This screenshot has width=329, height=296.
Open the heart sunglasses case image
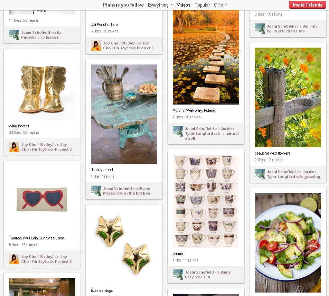(42, 199)
